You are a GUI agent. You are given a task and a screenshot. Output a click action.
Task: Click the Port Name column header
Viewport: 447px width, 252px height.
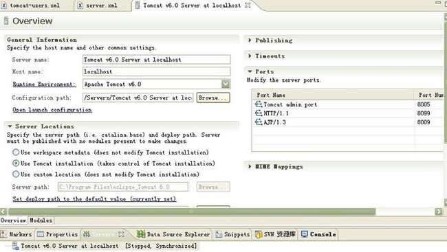333,95
